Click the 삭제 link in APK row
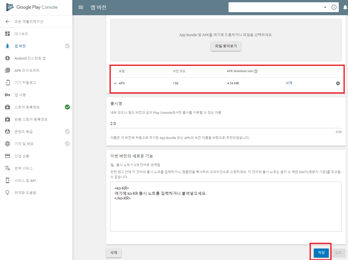The image size is (348, 260). coord(289,83)
